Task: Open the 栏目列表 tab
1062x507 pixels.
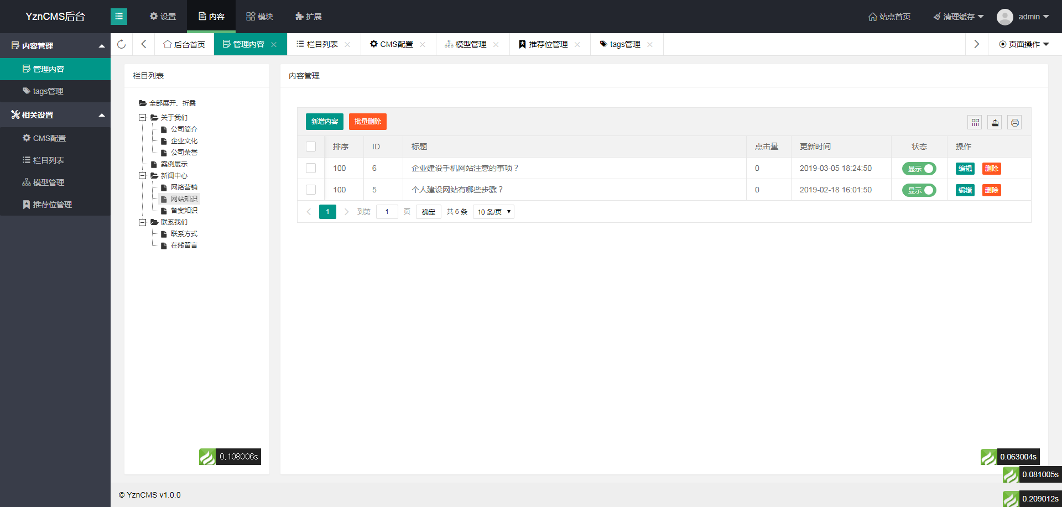Action: click(x=323, y=44)
